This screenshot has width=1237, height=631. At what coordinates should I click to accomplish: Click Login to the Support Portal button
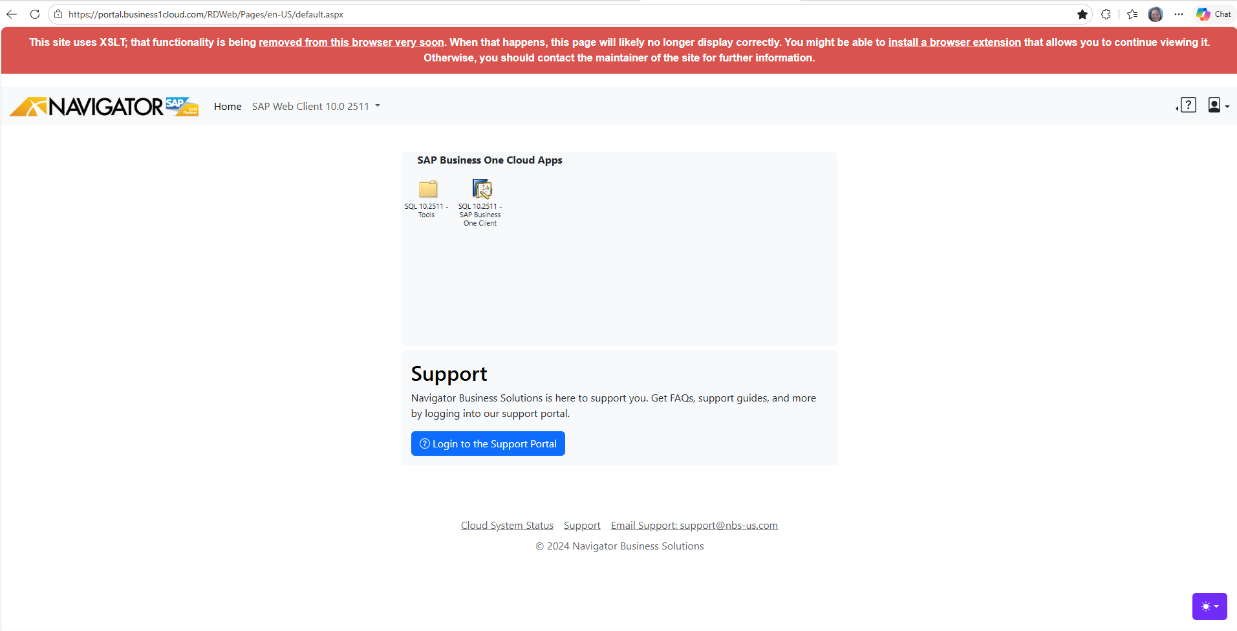tap(488, 444)
